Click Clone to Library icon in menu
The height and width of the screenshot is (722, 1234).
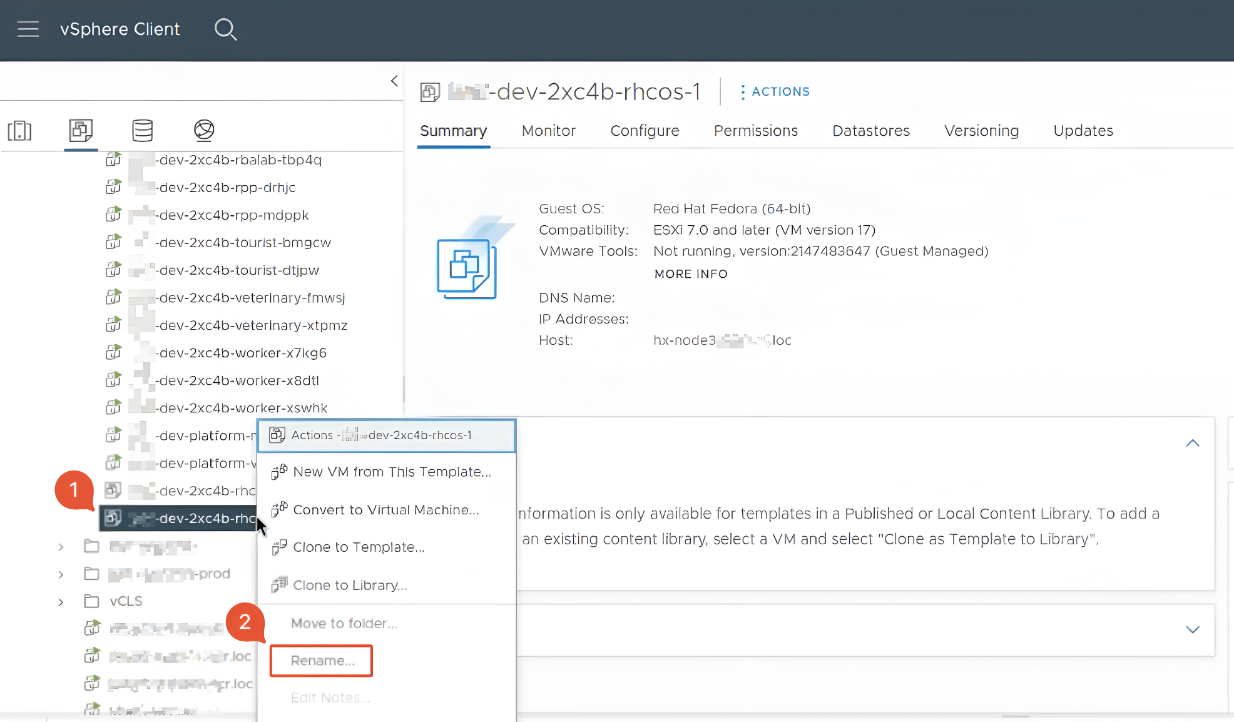click(279, 584)
